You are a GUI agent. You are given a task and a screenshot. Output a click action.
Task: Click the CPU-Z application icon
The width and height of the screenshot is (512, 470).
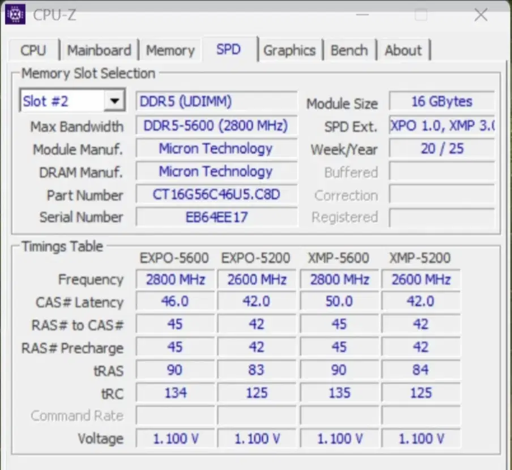(15, 14)
